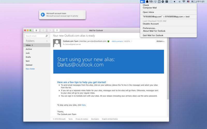Viewport: 207px width, 129px height.
Task: Click the US flag input source icon
Action: point(188,2)
